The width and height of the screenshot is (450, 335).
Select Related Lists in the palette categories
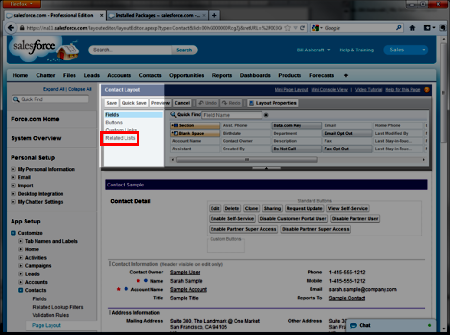(120, 138)
